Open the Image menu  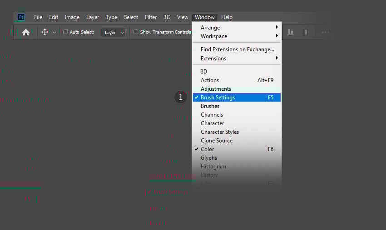72,17
